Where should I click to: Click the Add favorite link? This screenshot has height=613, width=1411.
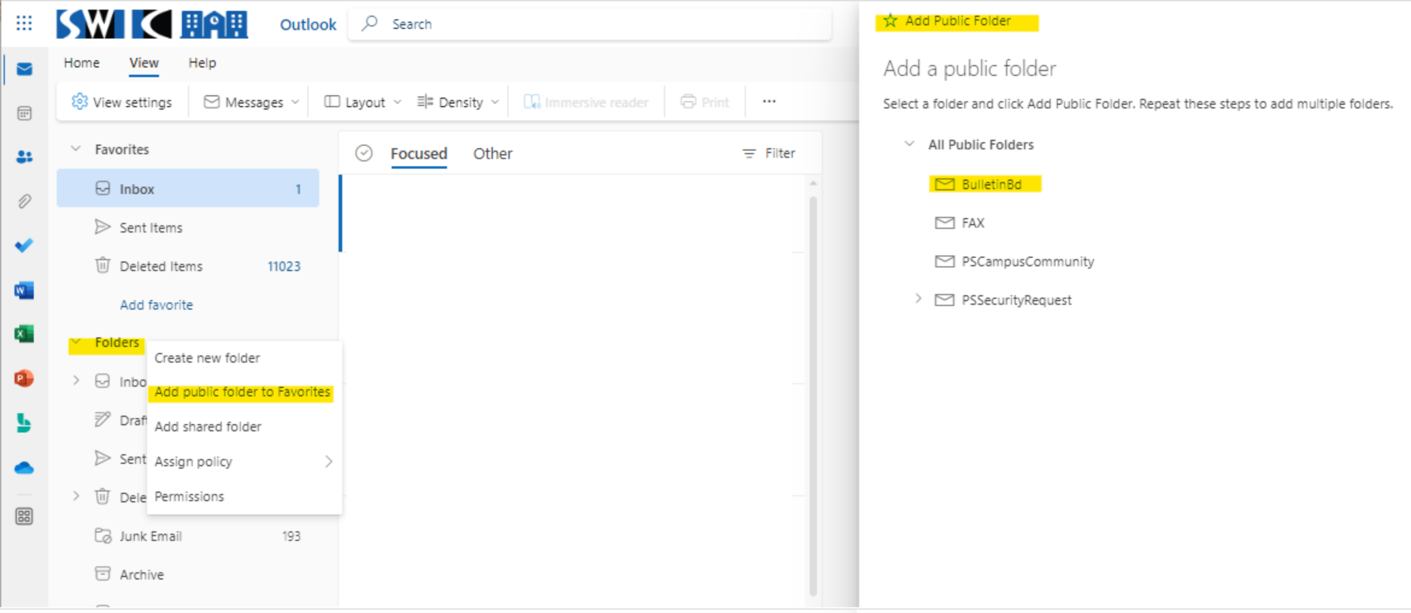tap(156, 305)
